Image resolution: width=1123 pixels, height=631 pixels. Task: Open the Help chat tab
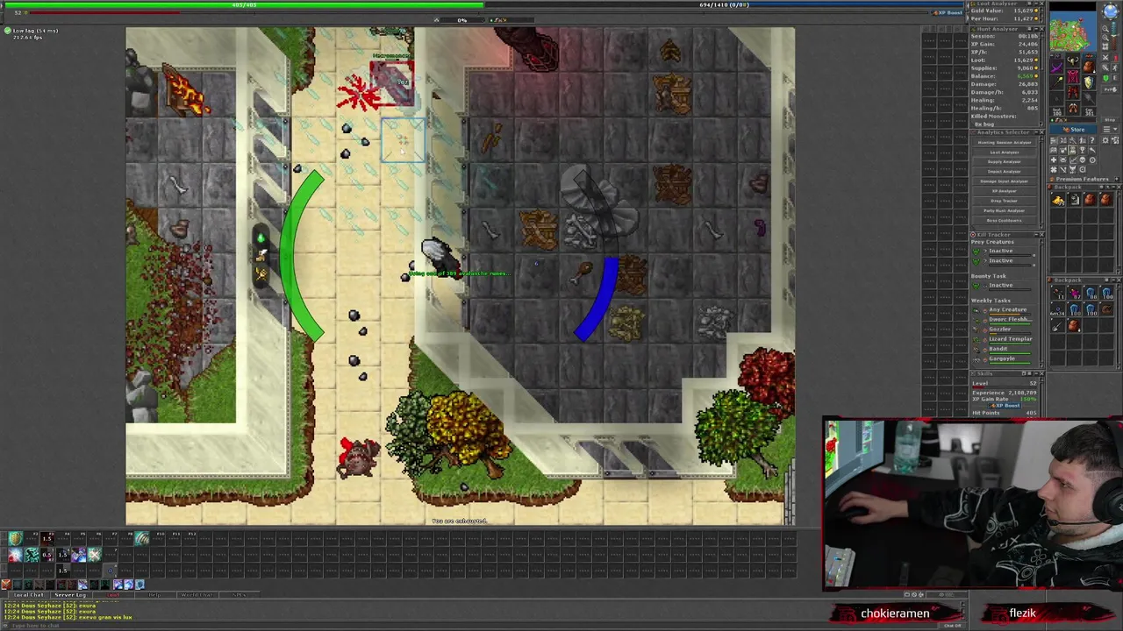click(x=154, y=595)
